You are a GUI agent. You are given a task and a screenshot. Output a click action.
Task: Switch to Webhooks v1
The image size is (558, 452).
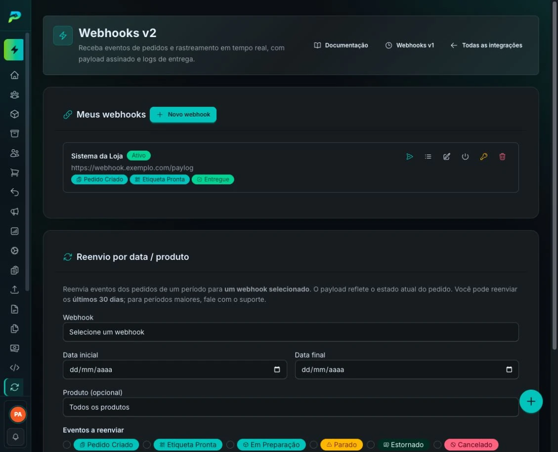click(x=410, y=45)
